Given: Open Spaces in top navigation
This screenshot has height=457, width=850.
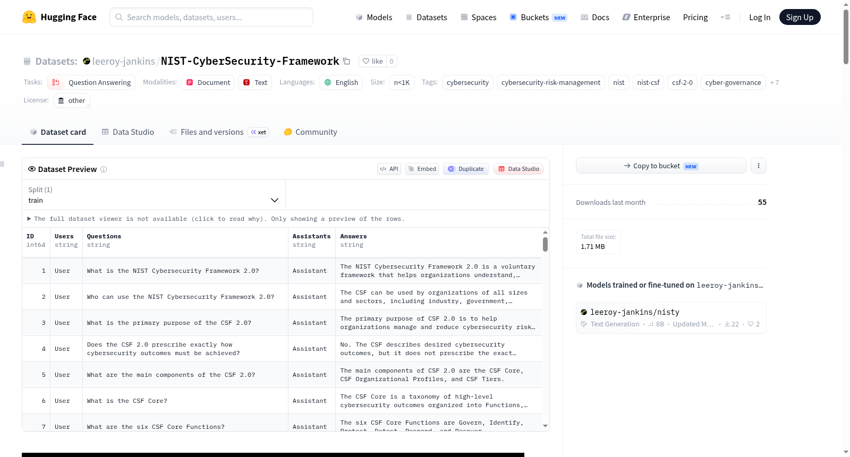Looking at the screenshot, I should tap(478, 17).
